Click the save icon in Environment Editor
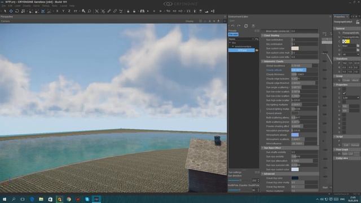This screenshot has width=361, height=203. pyautogui.click(x=253, y=26)
